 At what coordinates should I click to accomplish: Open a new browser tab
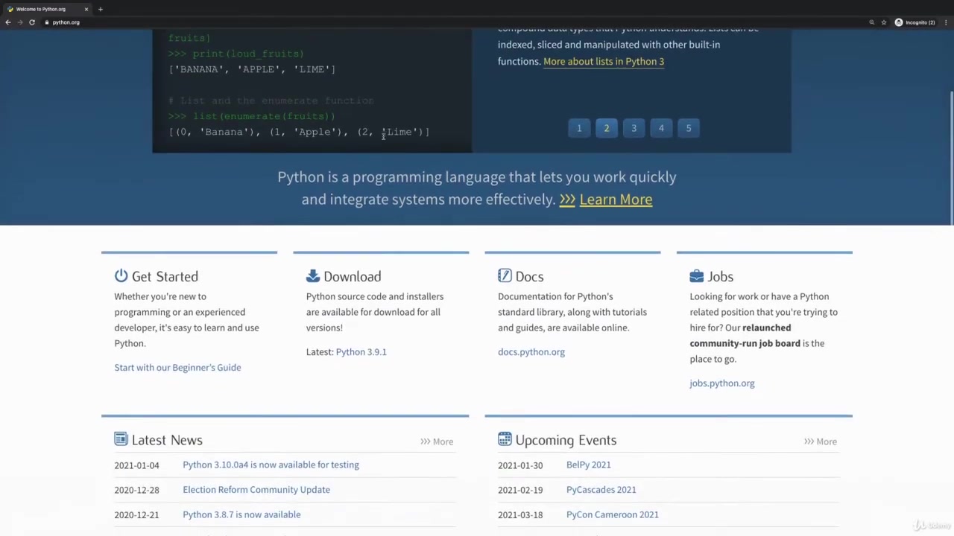point(100,9)
